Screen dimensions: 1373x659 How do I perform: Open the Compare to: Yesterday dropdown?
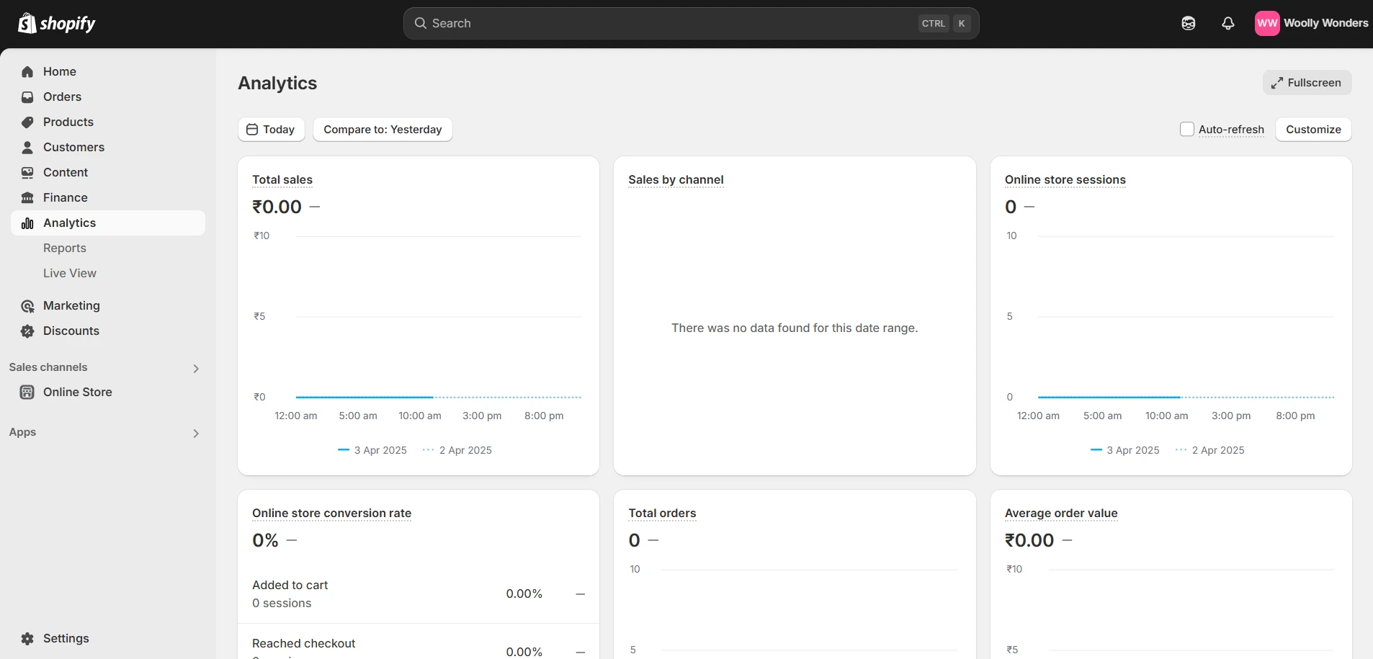[383, 130]
